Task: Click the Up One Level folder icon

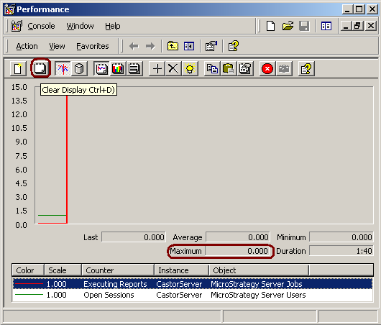Action: click(173, 46)
